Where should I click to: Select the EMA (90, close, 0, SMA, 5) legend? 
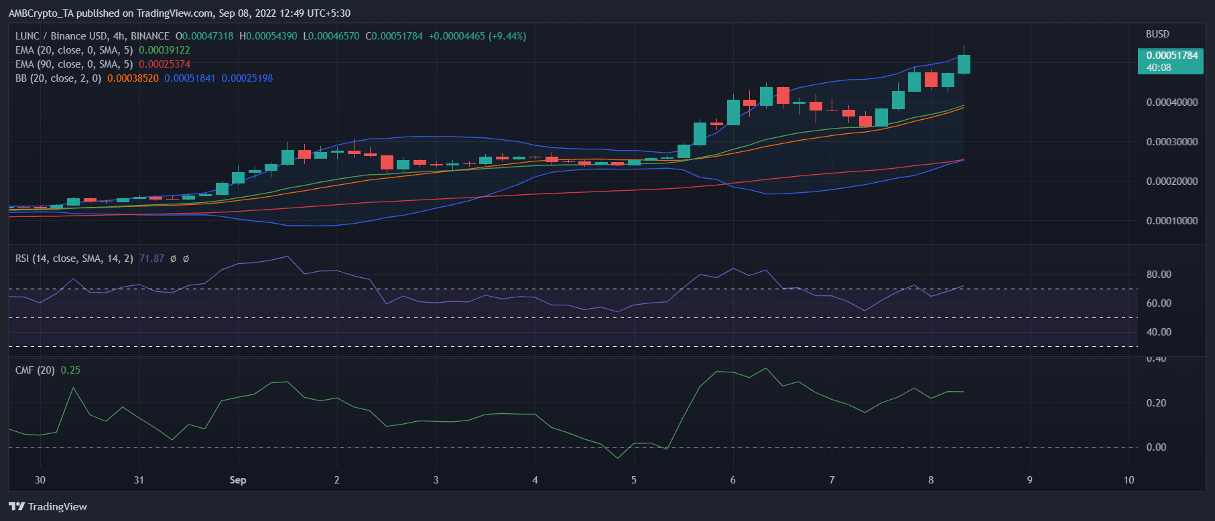pos(74,64)
